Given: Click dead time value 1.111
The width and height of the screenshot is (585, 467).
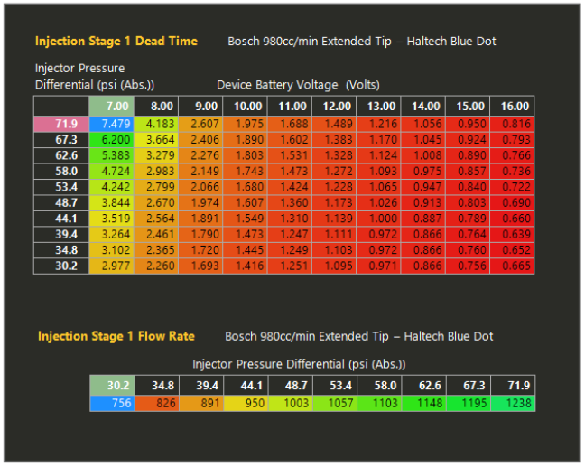Looking at the screenshot, I should 334,235.
